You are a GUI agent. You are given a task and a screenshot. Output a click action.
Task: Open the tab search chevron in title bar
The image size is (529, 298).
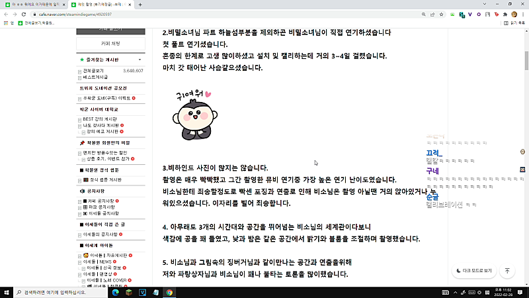[485, 5]
